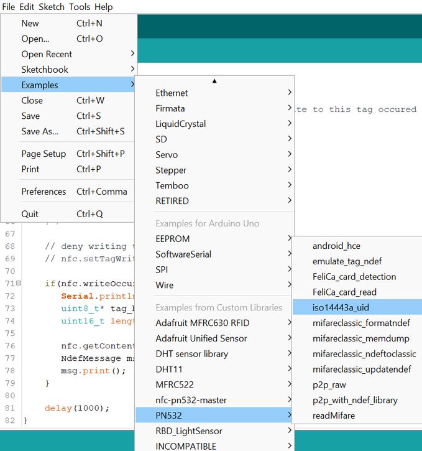Screen dimensions: 422x451
Task: Expand the Firmata examples submenu
Action: pos(214,108)
